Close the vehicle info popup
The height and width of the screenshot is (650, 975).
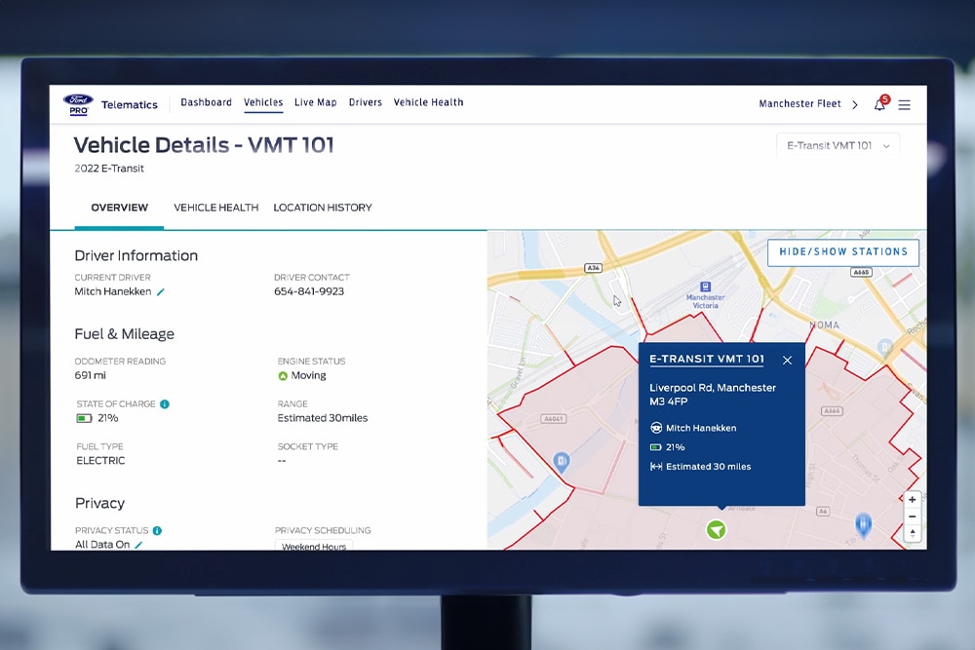(787, 360)
